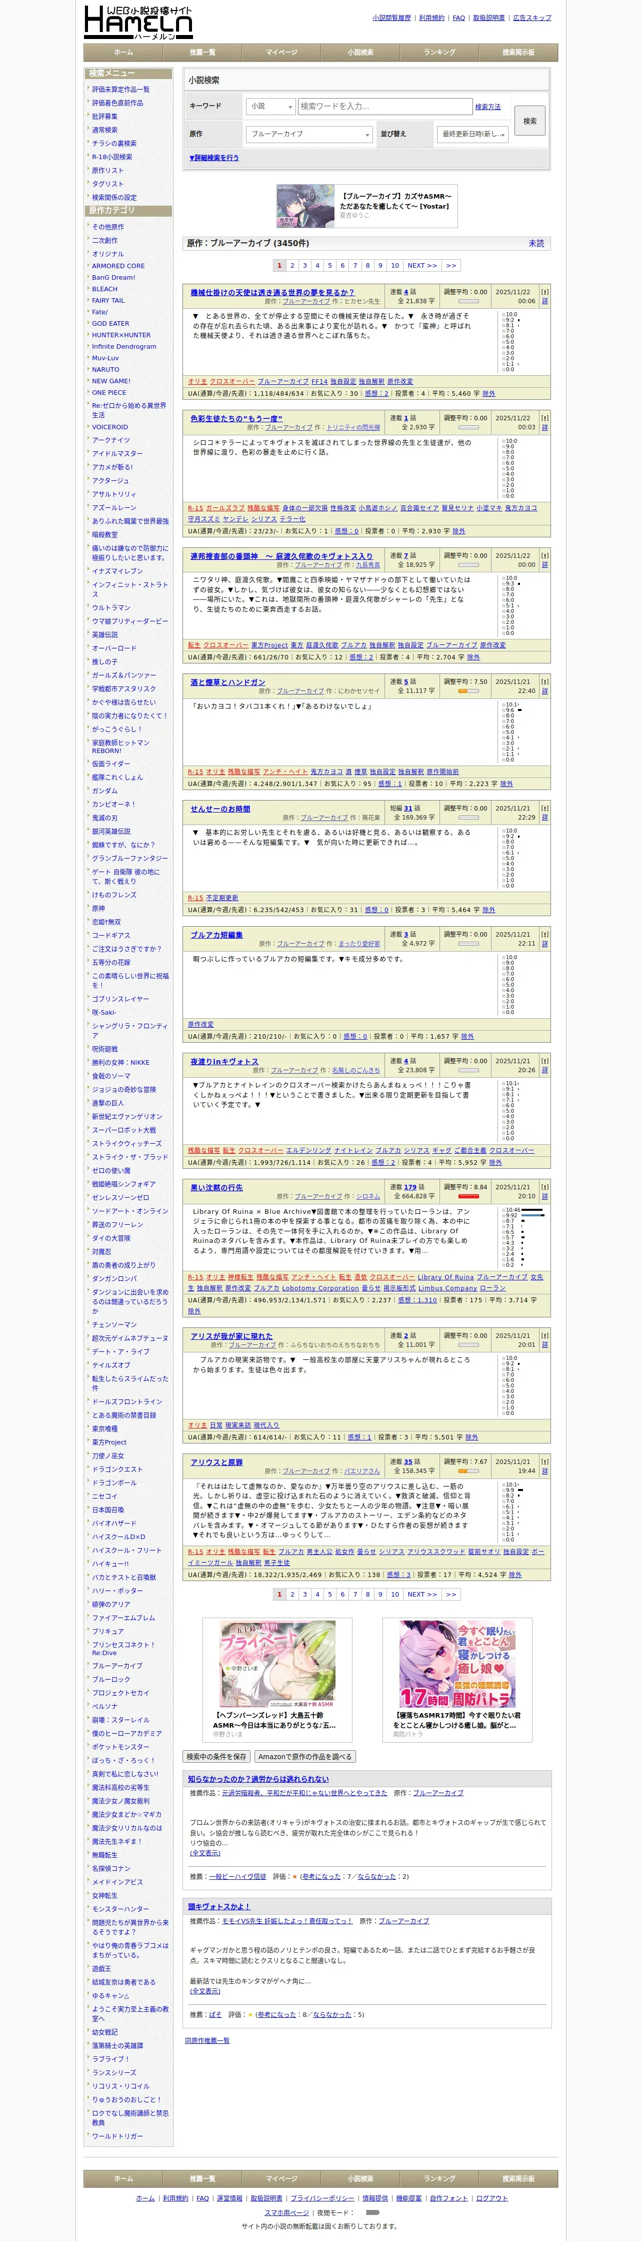The height and width of the screenshot is (2241, 642).
Task: Click 未読 link in results header
Action: 536,244
